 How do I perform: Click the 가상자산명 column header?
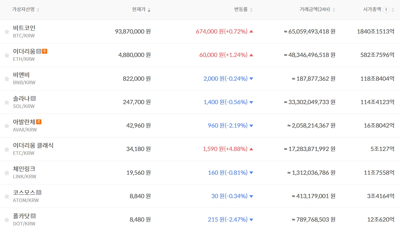pyautogui.click(x=23, y=10)
